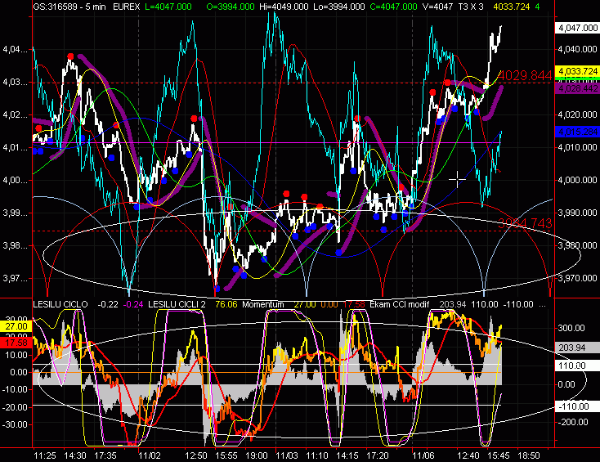Click the 12:40 time axis label
This screenshot has height=462, width=600.
468,456
